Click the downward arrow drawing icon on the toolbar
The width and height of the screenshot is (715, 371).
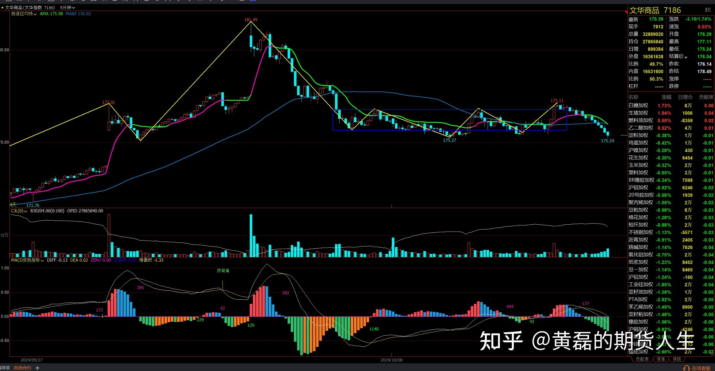[211, 1]
